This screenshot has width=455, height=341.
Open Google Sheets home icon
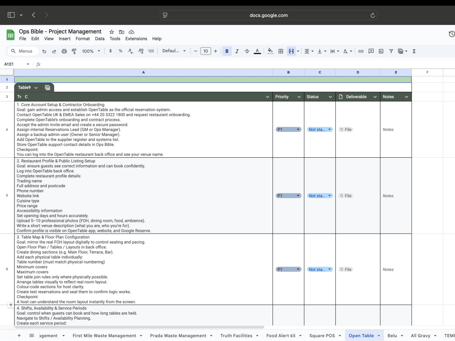point(10,35)
